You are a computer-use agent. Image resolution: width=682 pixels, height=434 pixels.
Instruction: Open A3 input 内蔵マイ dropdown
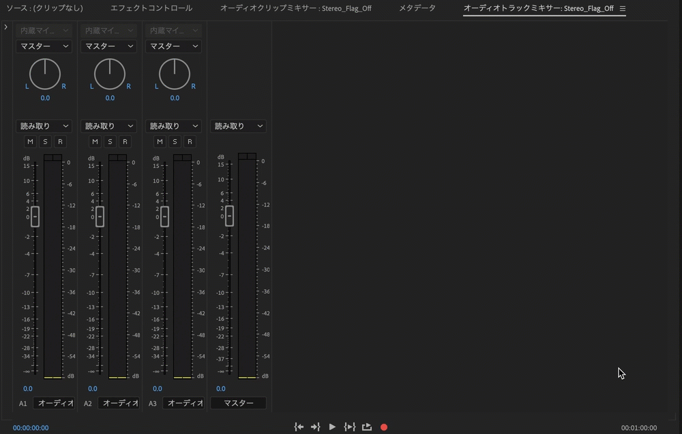point(173,31)
